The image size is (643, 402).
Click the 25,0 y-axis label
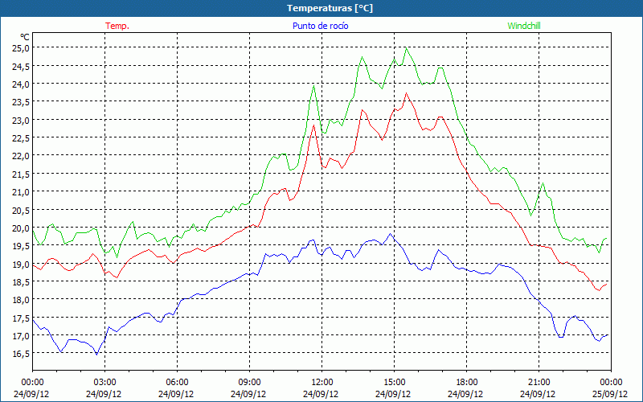[x=21, y=48]
